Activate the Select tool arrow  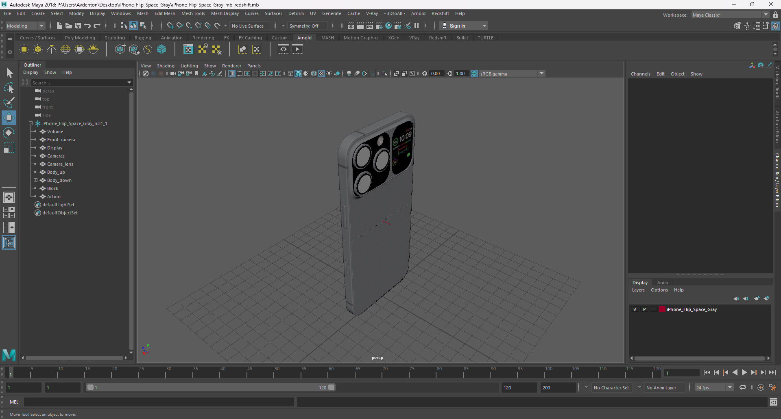tap(9, 73)
